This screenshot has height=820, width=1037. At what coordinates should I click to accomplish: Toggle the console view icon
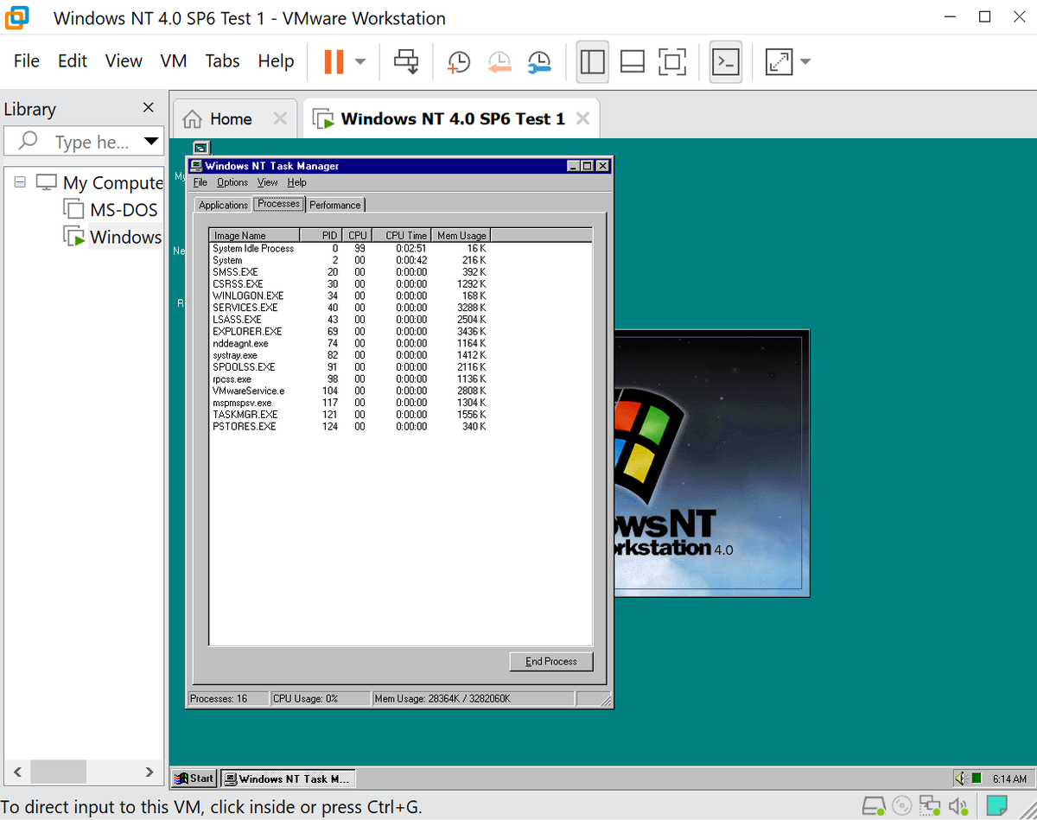tap(726, 61)
